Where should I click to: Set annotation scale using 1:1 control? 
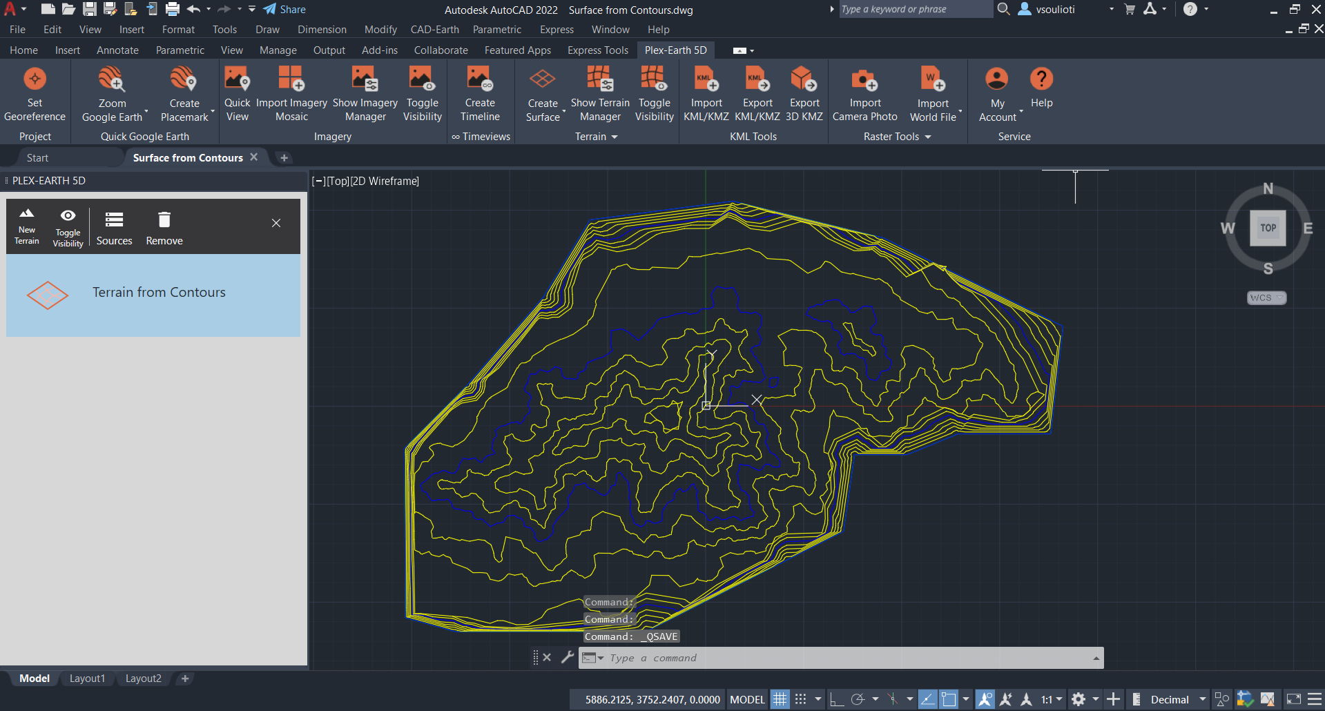1047,699
